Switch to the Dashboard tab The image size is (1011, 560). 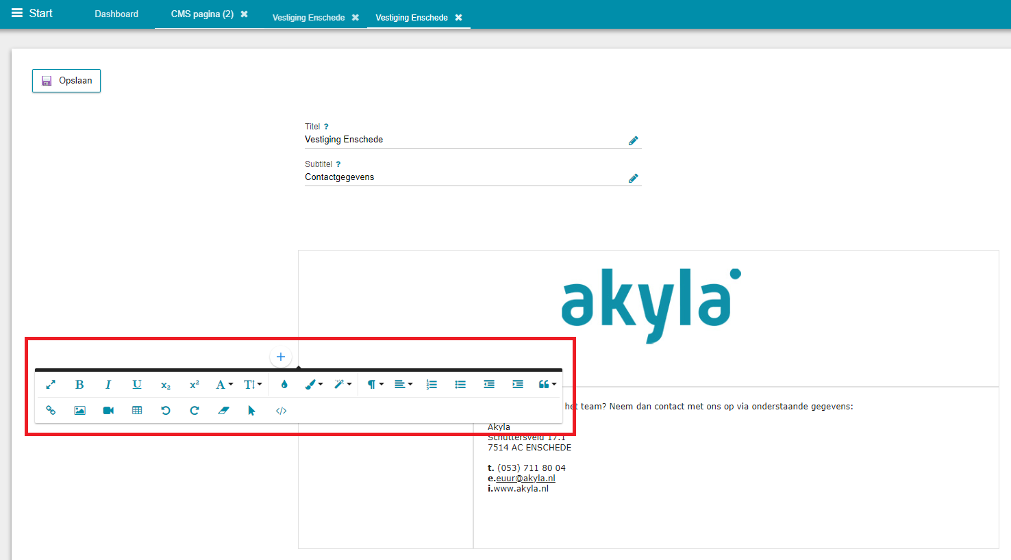[x=116, y=14]
